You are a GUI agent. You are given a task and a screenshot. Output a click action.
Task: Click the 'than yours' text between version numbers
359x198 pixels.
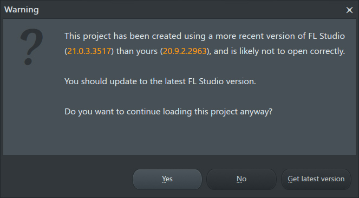point(137,51)
